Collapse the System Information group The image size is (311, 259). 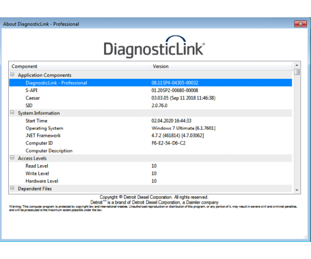click(12, 112)
